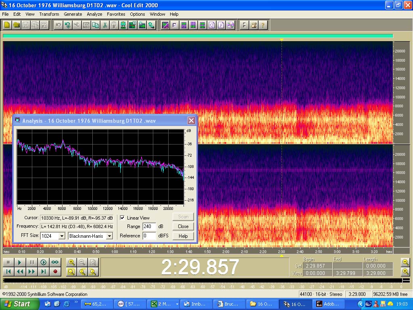Open the Options menu
Screen dimensions: 413x310
coord(137,14)
